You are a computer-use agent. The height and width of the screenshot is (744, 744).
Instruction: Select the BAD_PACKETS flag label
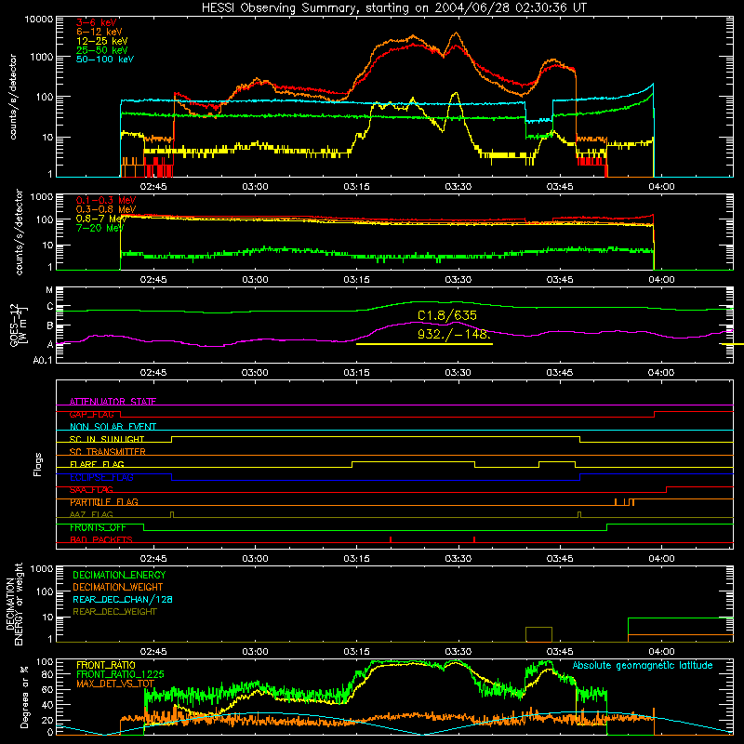point(101,539)
